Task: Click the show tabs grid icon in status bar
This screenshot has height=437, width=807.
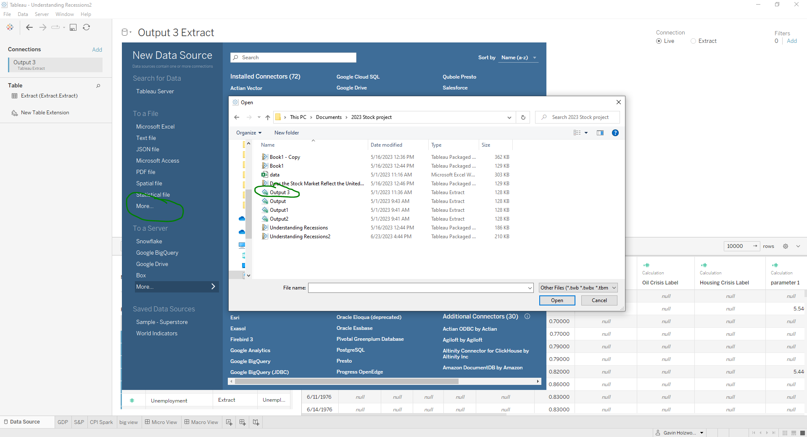Action: pos(785,433)
